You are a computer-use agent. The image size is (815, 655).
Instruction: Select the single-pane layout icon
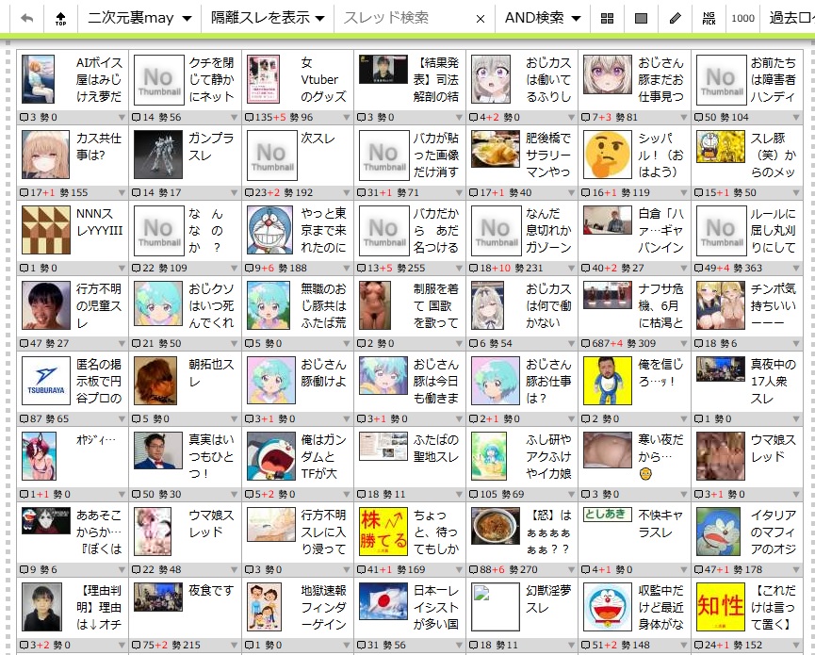pyautogui.click(x=641, y=18)
